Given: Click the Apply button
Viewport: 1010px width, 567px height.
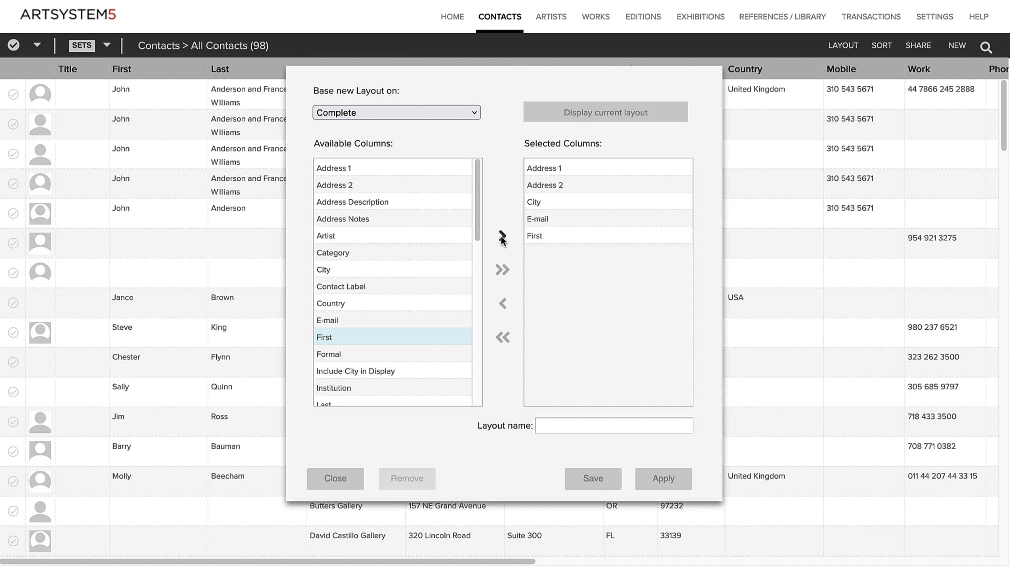Looking at the screenshot, I should tap(663, 479).
